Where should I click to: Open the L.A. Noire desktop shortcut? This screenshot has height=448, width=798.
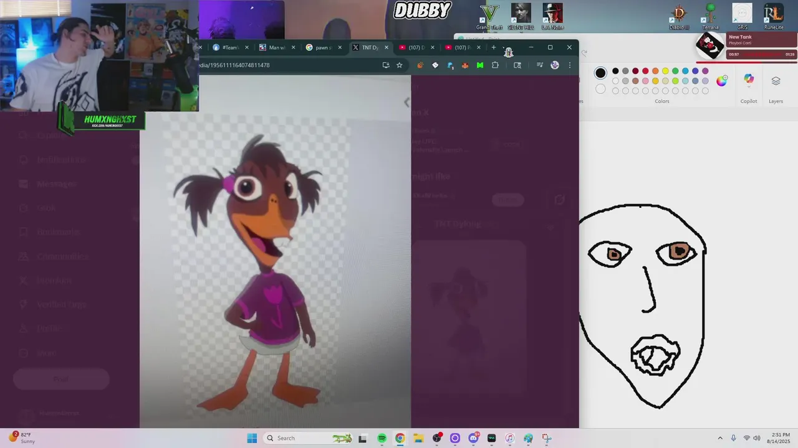point(552,17)
